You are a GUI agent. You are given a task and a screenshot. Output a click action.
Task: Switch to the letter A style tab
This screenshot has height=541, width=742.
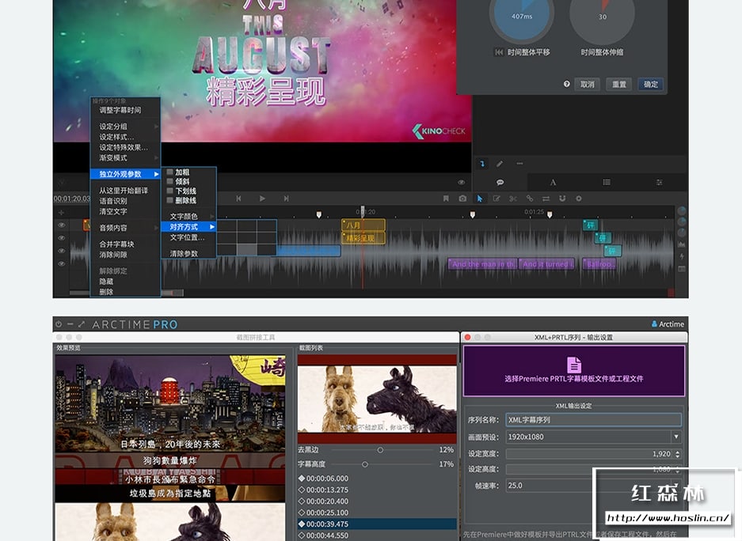[553, 183]
